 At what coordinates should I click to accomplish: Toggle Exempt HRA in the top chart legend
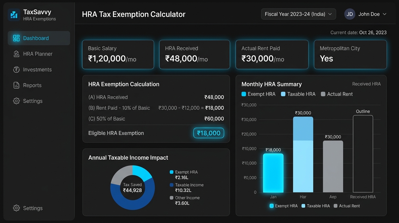(258, 94)
